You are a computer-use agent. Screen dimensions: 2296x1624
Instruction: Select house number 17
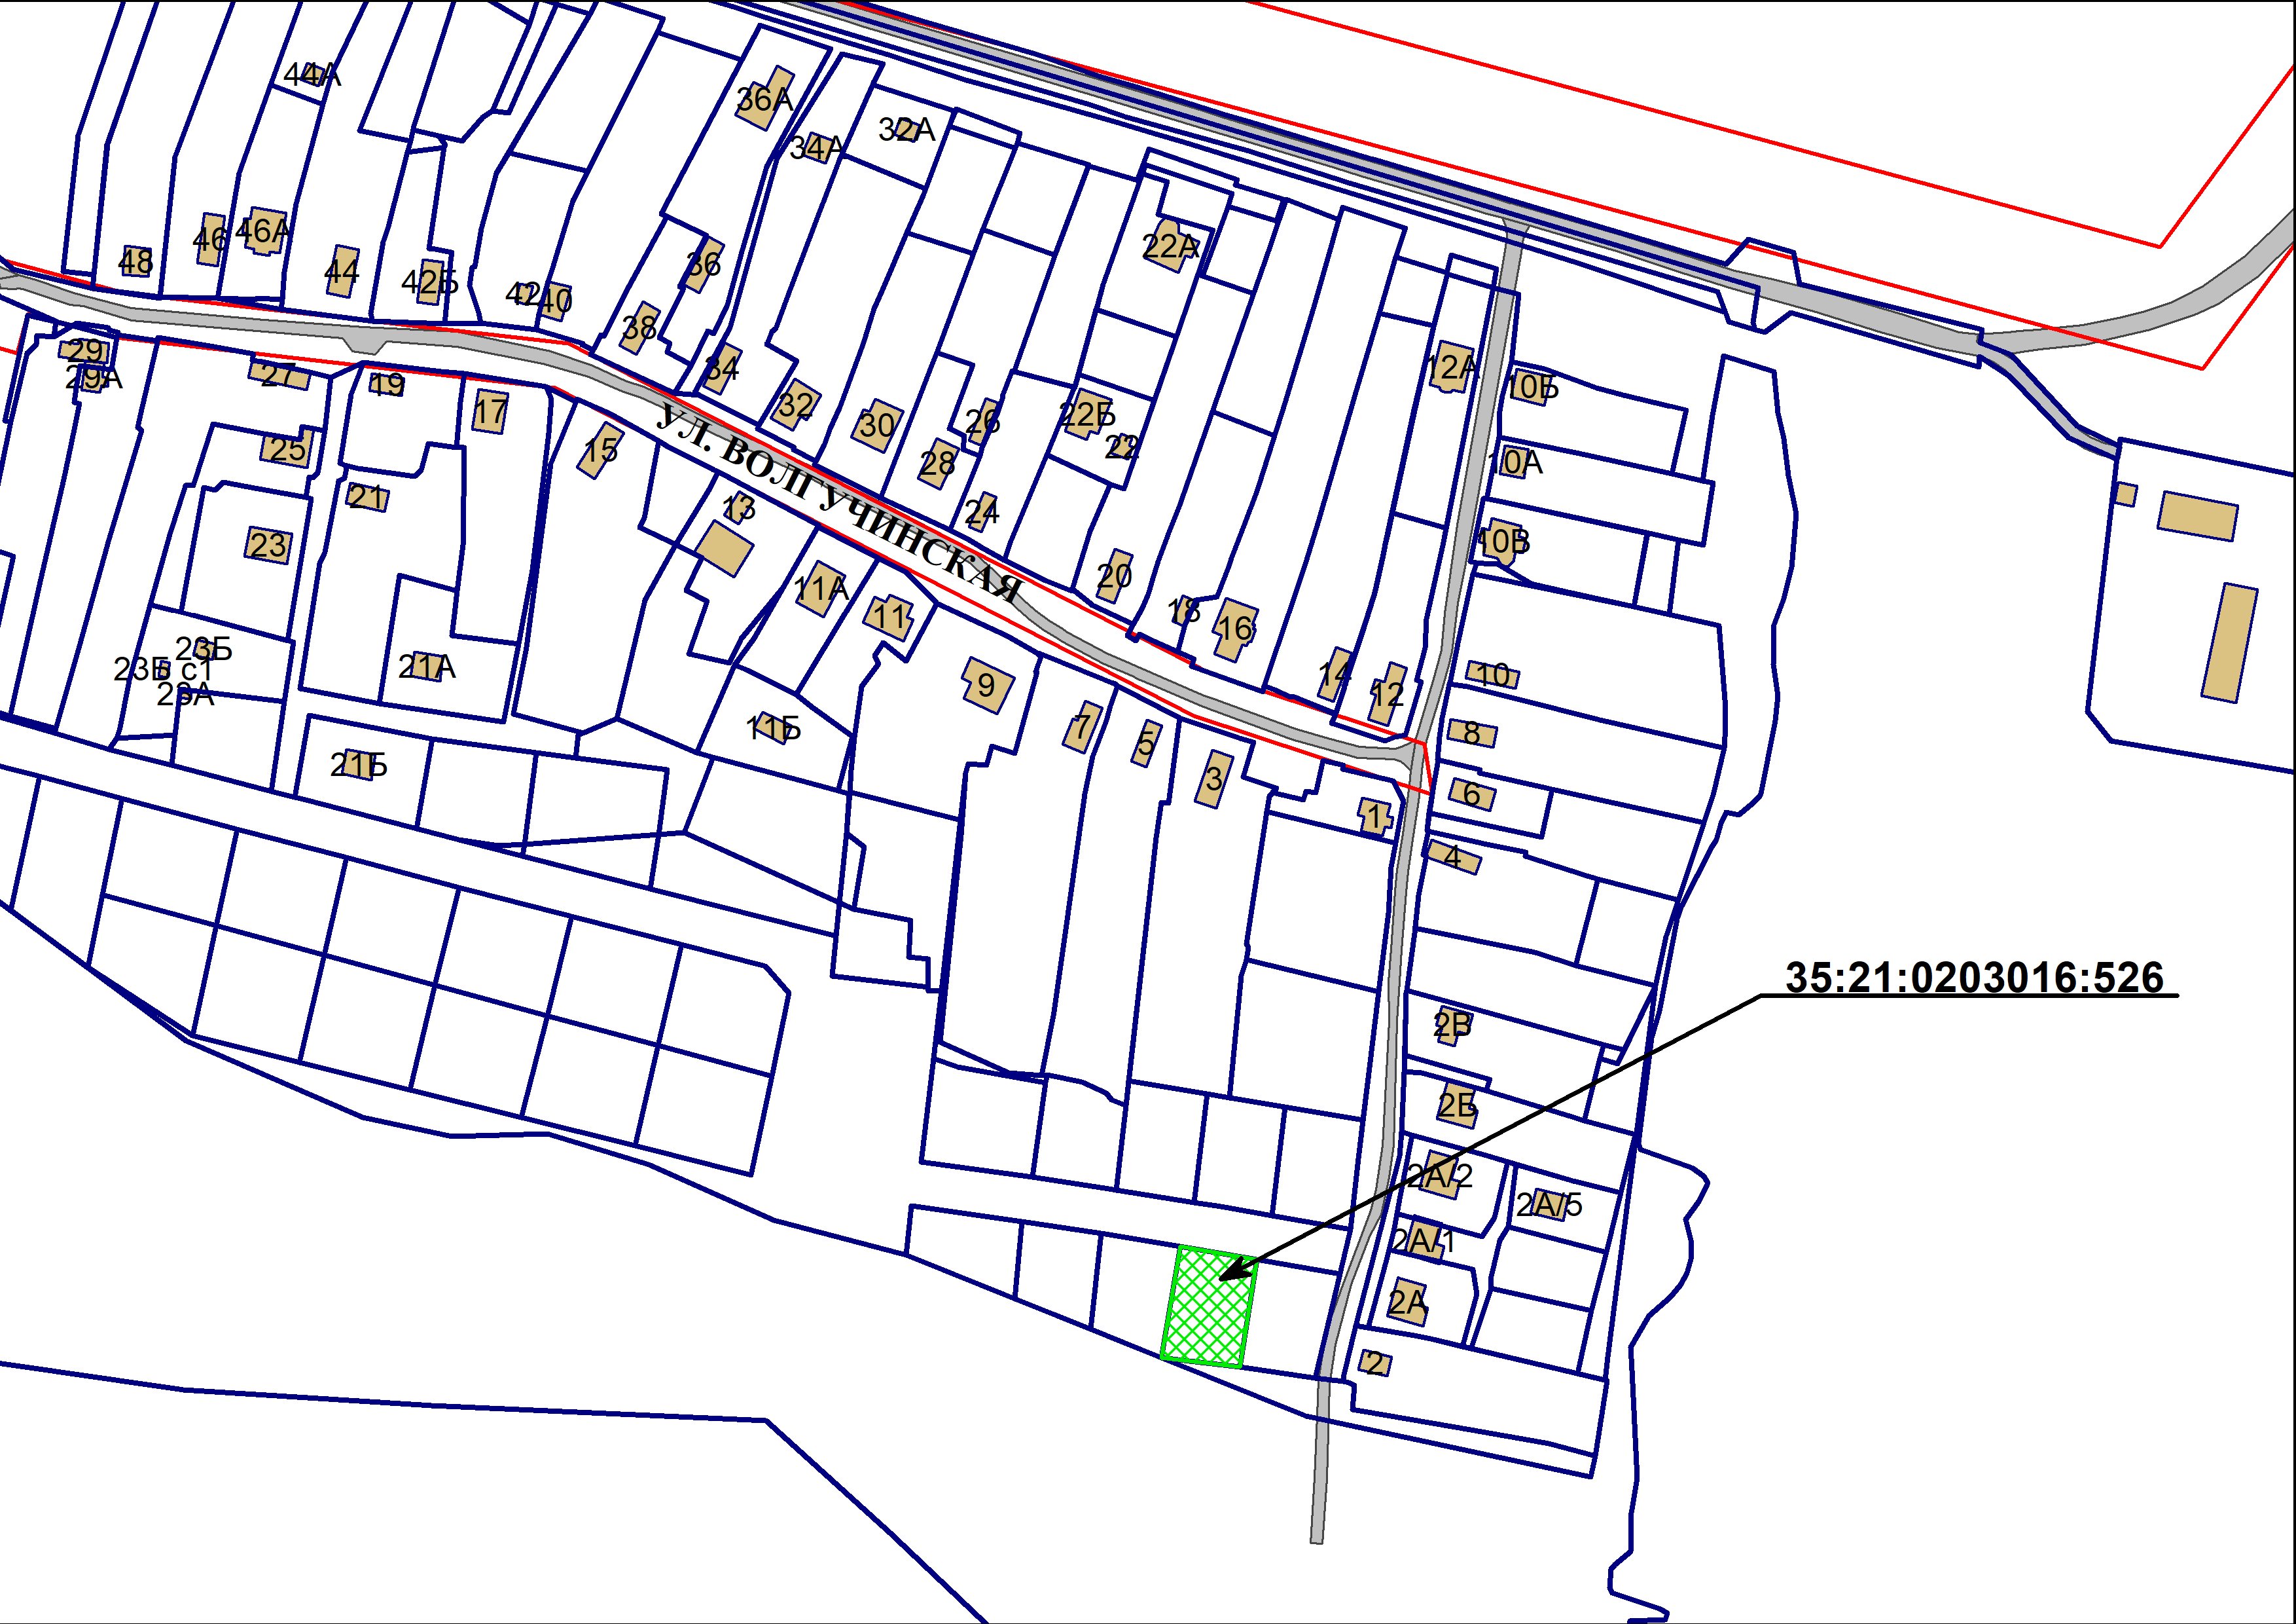tap(491, 411)
